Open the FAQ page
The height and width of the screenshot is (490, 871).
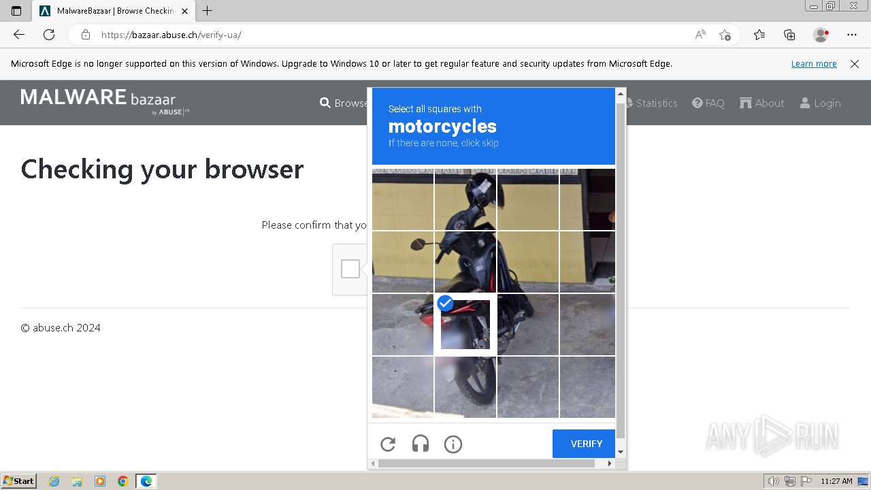coord(708,103)
